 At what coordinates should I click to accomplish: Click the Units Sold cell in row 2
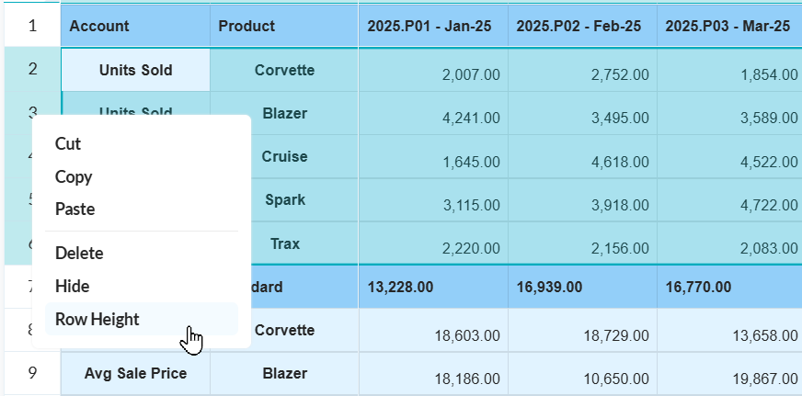(135, 70)
